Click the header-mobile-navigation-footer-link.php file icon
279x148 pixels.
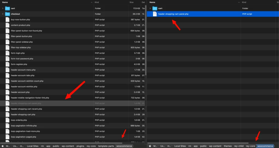coord(7,98)
